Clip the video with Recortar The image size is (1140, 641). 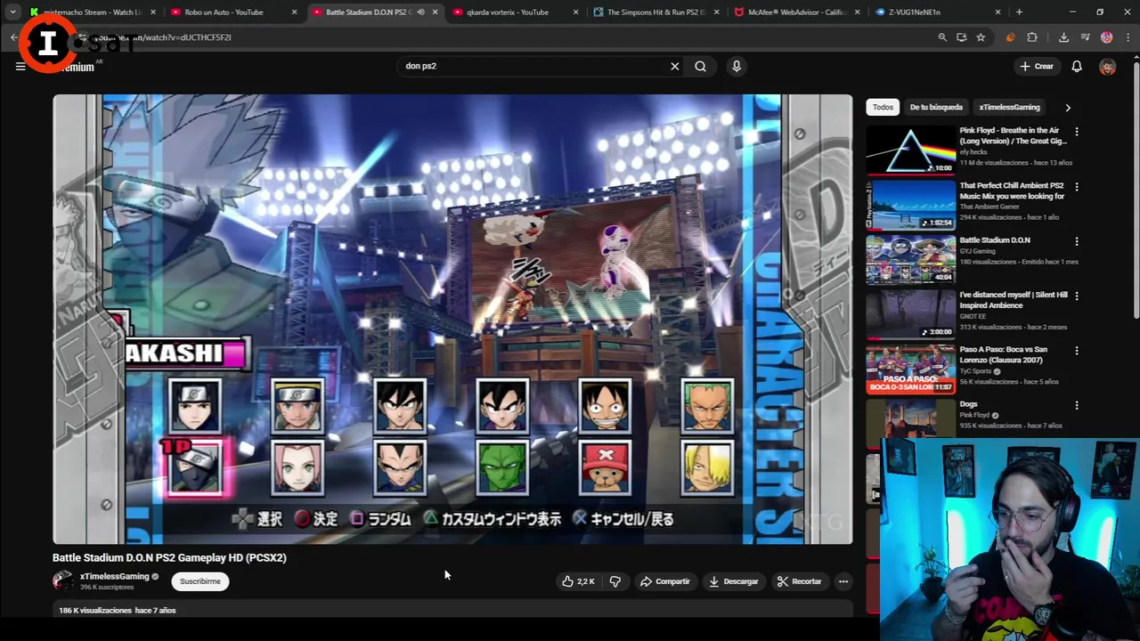[x=799, y=581]
